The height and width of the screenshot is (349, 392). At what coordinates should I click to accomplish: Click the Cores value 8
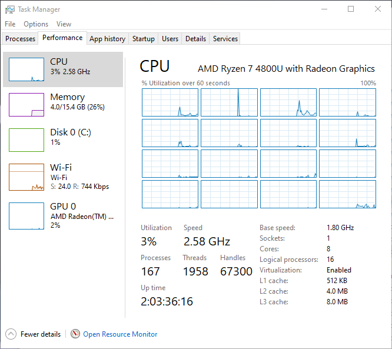click(x=328, y=249)
